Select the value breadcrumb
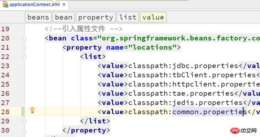 (153, 17)
